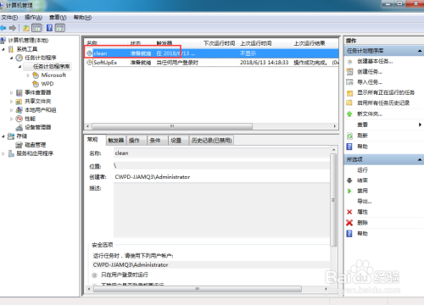This screenshot has height=305, width=424.
Task: Click the up-one-level folder toolbar icon
Action: coord(26,28)
